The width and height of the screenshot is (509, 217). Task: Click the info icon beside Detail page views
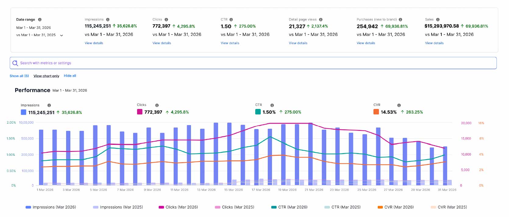321,19
